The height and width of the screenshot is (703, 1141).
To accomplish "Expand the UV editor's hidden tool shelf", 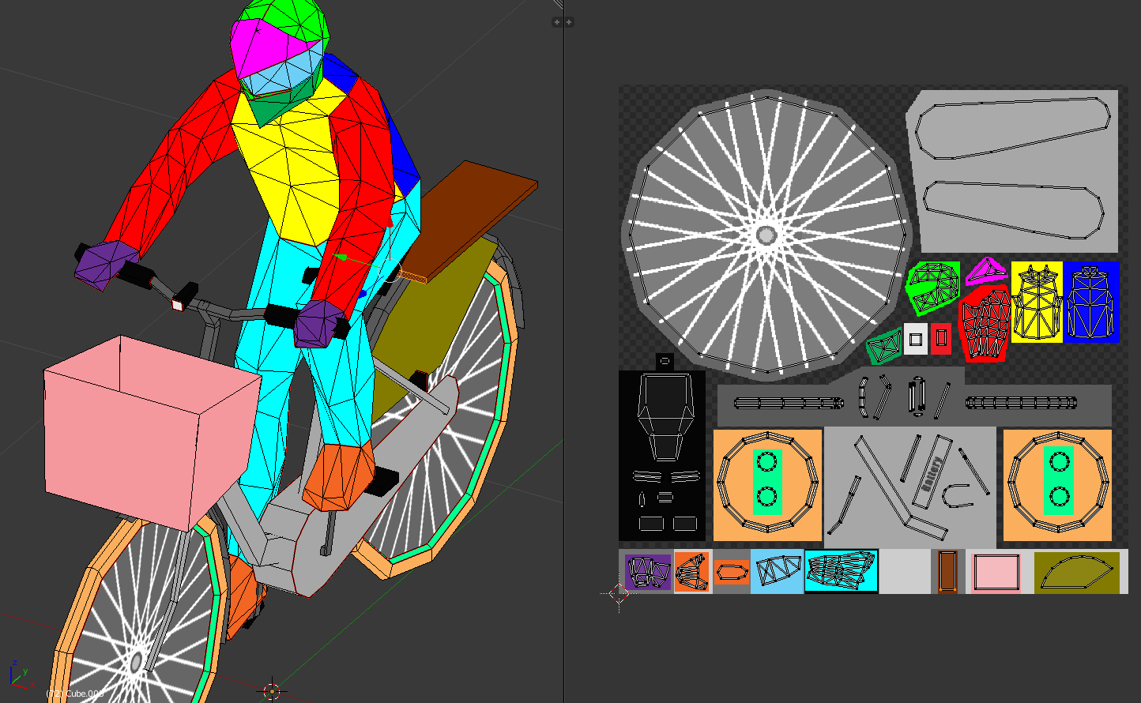I will [x=569, y=22].
